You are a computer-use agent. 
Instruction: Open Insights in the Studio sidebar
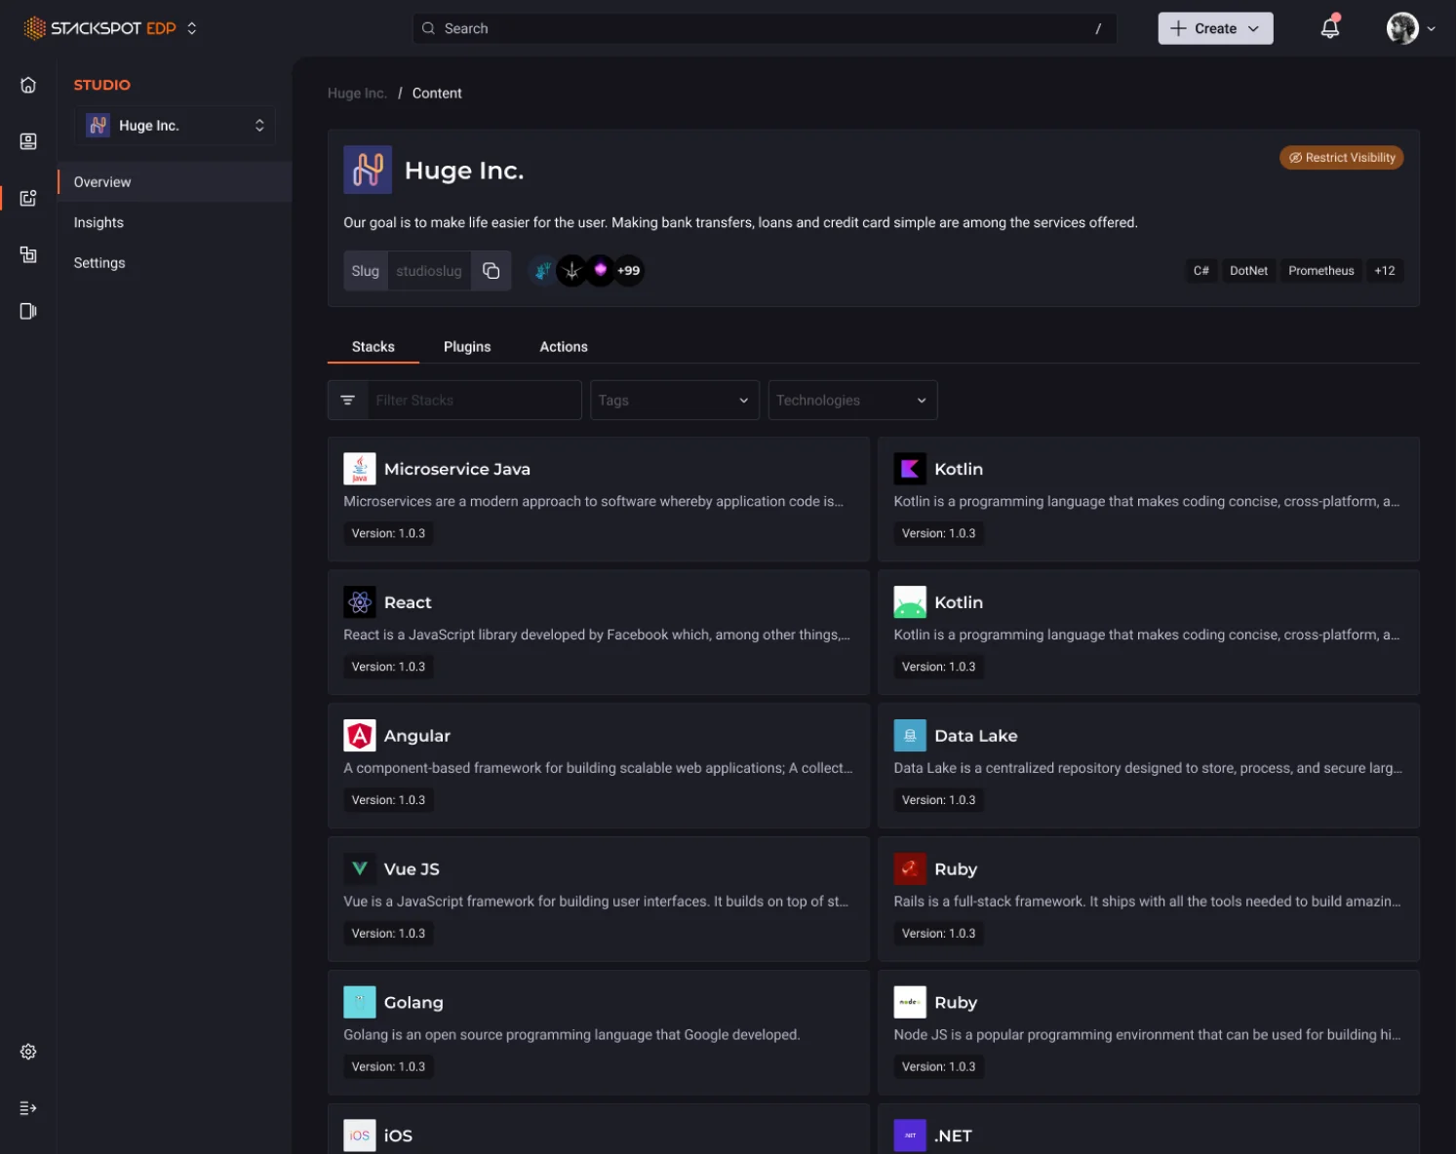[x=176, y=222]
